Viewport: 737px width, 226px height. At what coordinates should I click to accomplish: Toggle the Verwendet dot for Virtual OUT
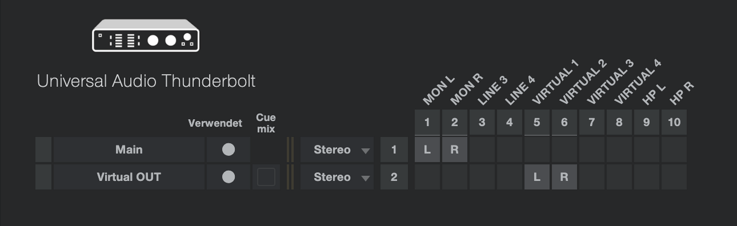[x=229, y=177]
